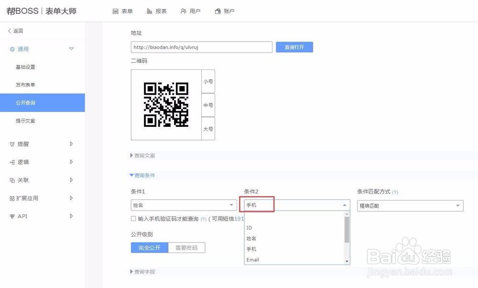Click the 报表 report chart icon

(149, 11)
